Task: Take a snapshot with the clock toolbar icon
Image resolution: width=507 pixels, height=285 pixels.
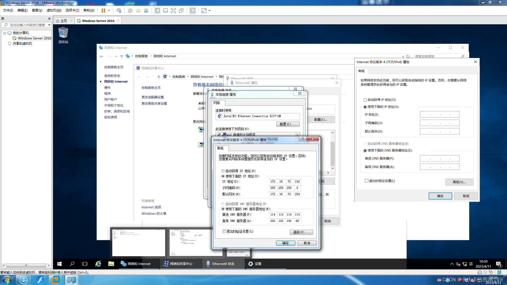Action: [130, 11]
